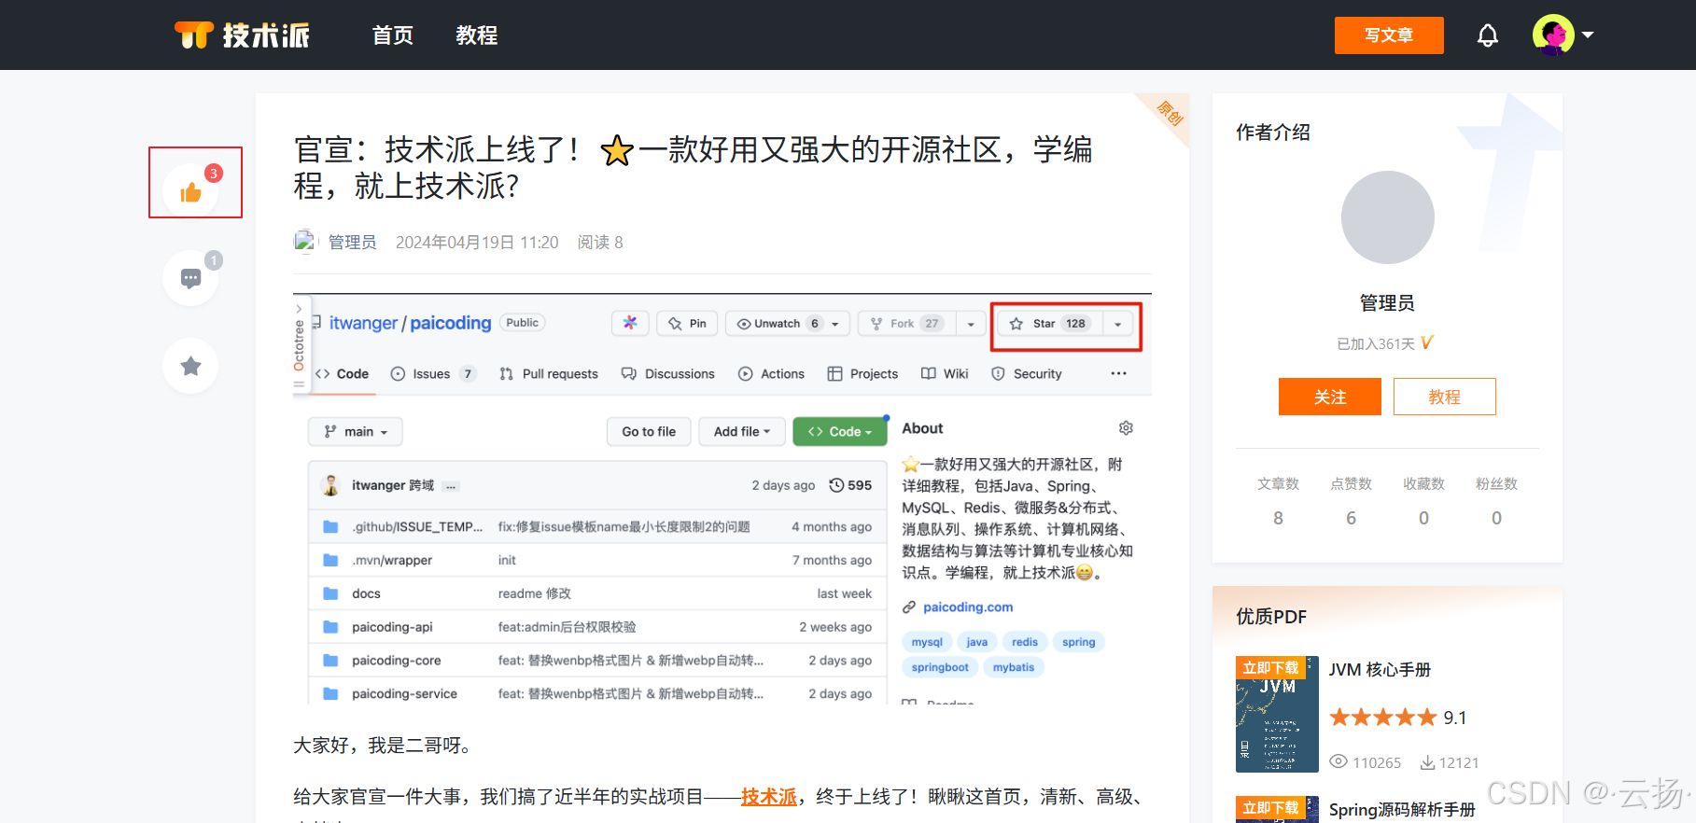Favorite the article with the star icon
Viewport: 1696px width, 823px height.
coord(191,366)
